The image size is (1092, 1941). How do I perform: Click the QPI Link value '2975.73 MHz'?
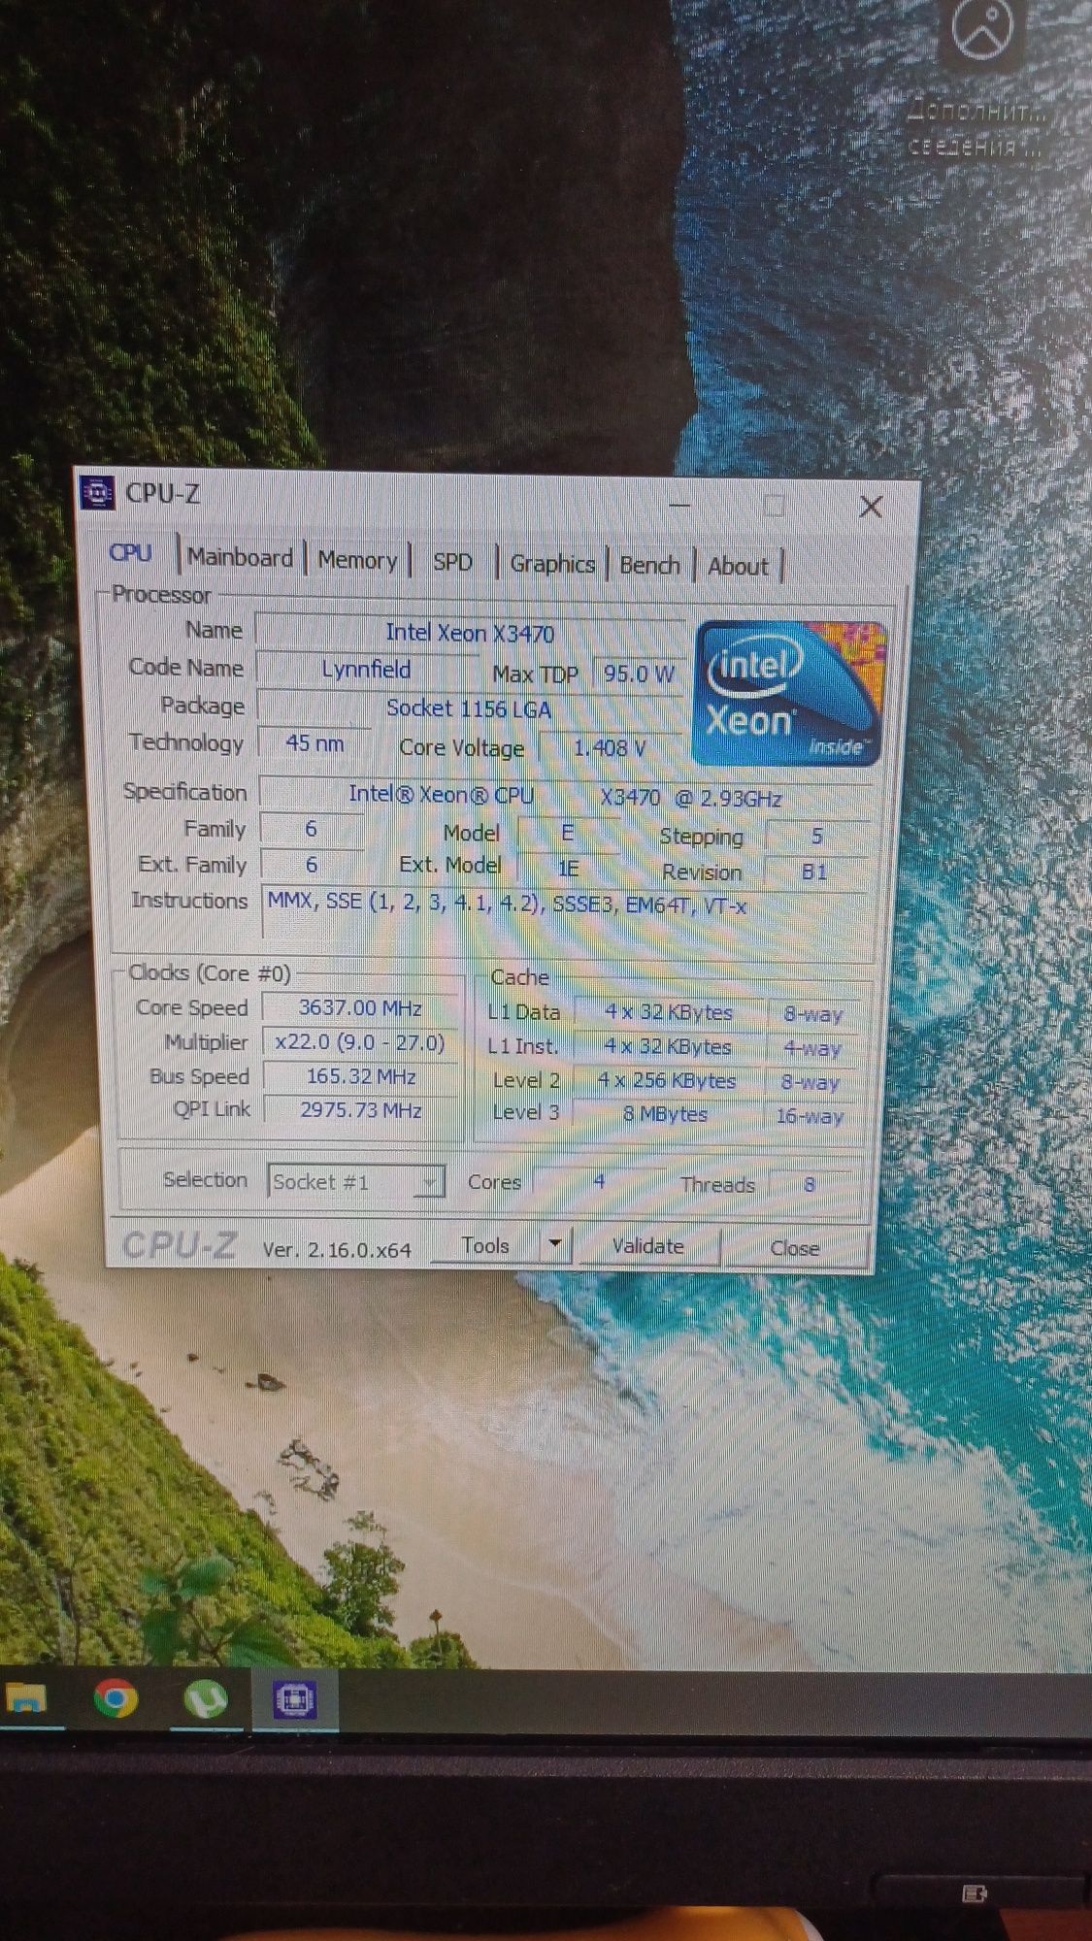click(360, 1110)
